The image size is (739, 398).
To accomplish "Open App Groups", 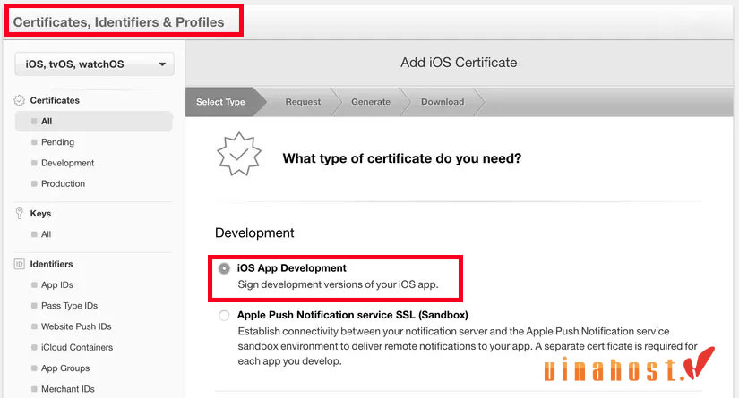I will point(65,368).
